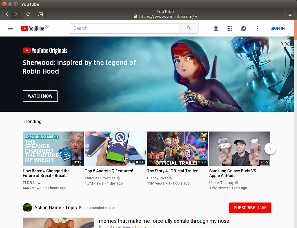The image size is (297, 228).
Task: Go back with the browser back arrow
Action: [x=7, y=14]
